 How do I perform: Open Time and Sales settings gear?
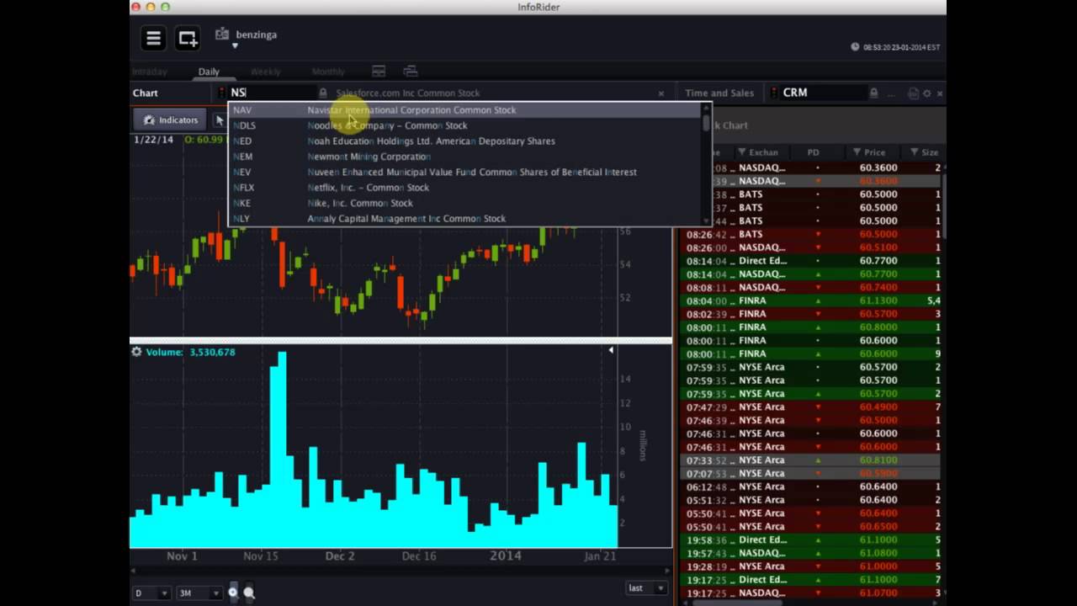point(926,93)
